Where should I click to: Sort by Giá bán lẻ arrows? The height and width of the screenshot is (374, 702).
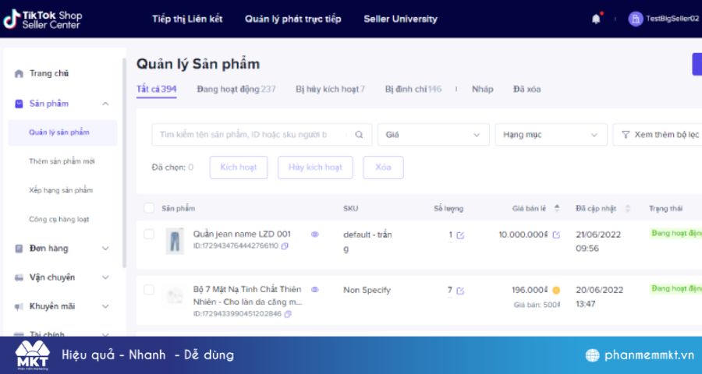click(557, 208)
